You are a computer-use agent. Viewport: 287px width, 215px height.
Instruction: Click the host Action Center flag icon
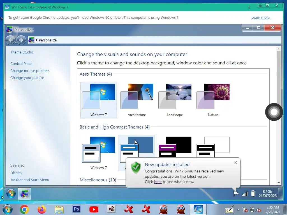245,210
